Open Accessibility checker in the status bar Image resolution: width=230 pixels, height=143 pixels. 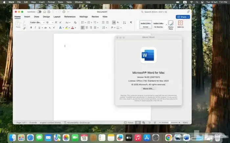77,123
